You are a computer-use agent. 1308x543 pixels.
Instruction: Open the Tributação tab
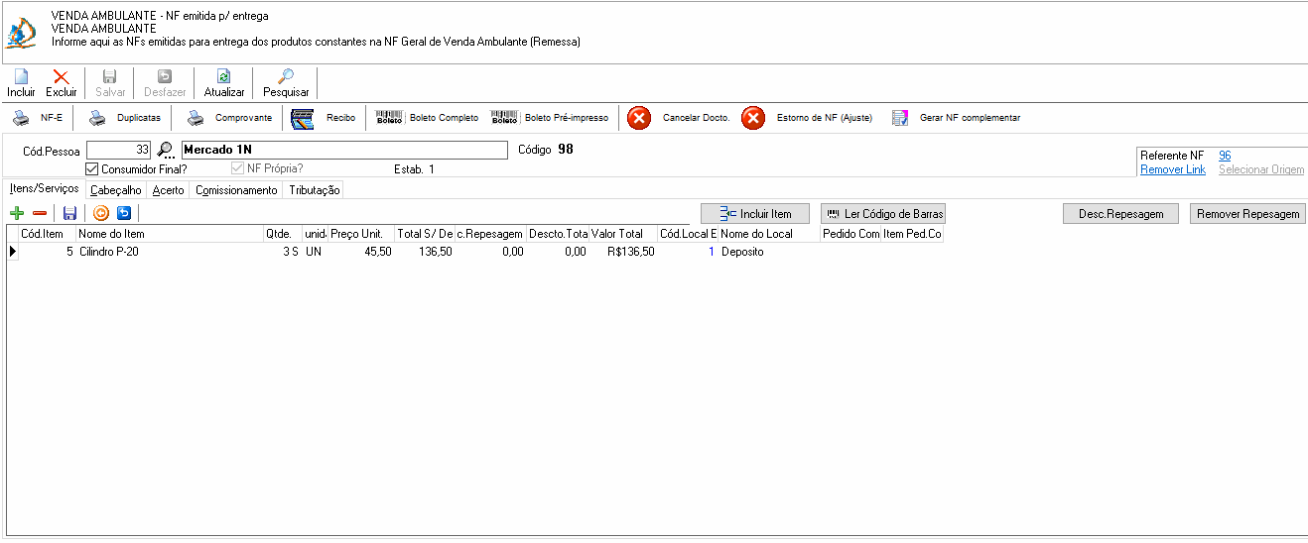[x=315, y=190]
